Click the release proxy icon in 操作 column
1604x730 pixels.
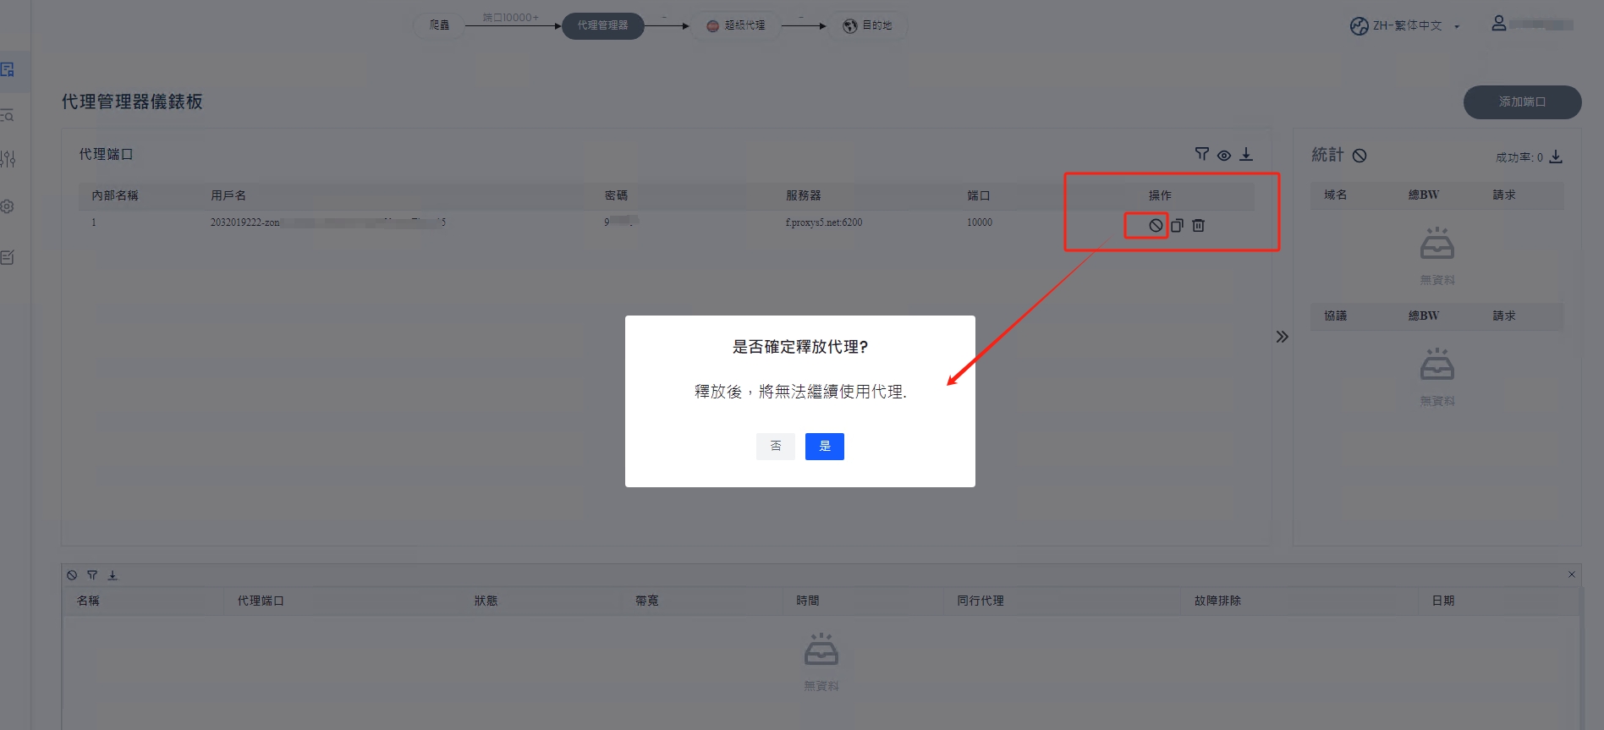click(1155, 225)
